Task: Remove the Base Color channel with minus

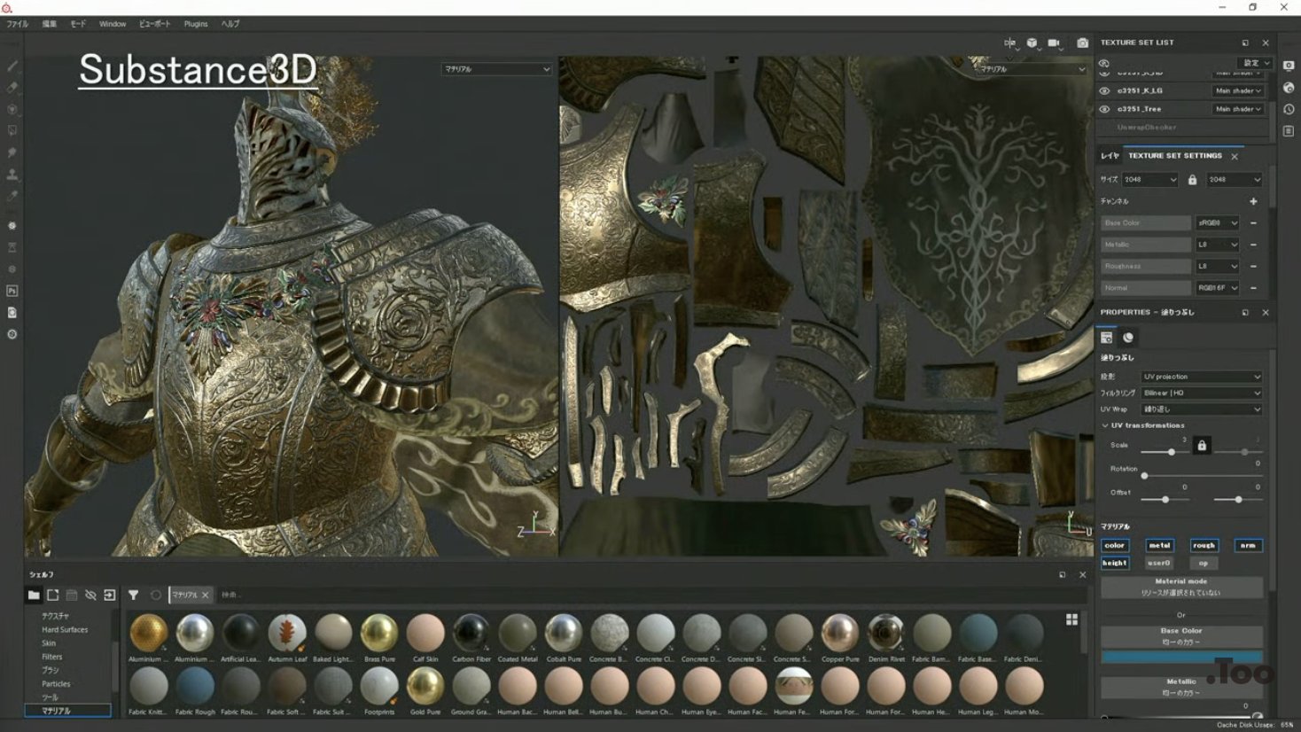Action: [1253, 223]
